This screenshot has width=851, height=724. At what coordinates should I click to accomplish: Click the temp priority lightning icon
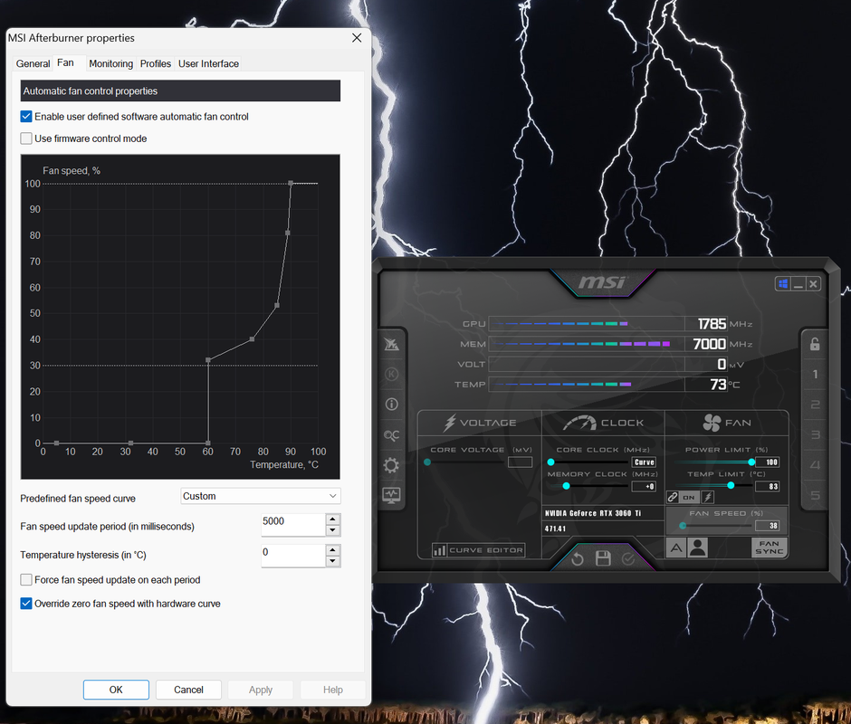click(x=708, y=497)
